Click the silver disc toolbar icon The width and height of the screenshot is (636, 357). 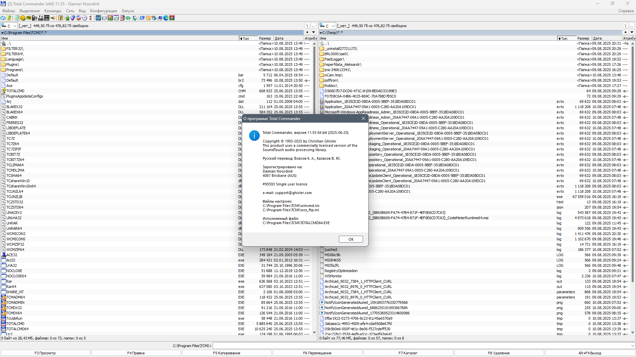[84, 18]
